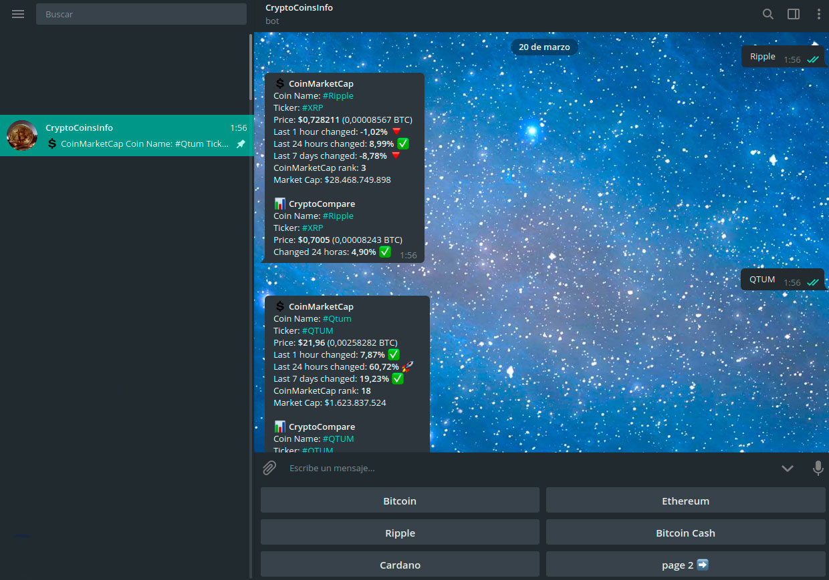Select the Bitcoin keyboard button
Screen dimensions: 829x580
point(400,501)
